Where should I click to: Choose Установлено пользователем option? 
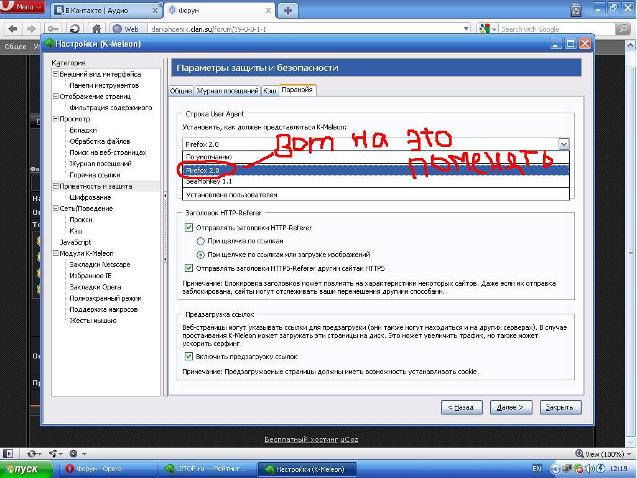[x=376, y=195]
